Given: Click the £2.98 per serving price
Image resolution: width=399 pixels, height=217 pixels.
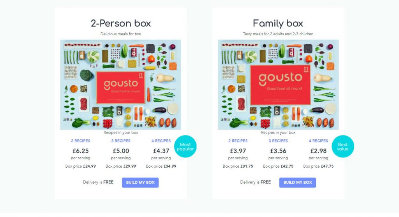Looking at the screenshot, I should click(x=318, y=151).
